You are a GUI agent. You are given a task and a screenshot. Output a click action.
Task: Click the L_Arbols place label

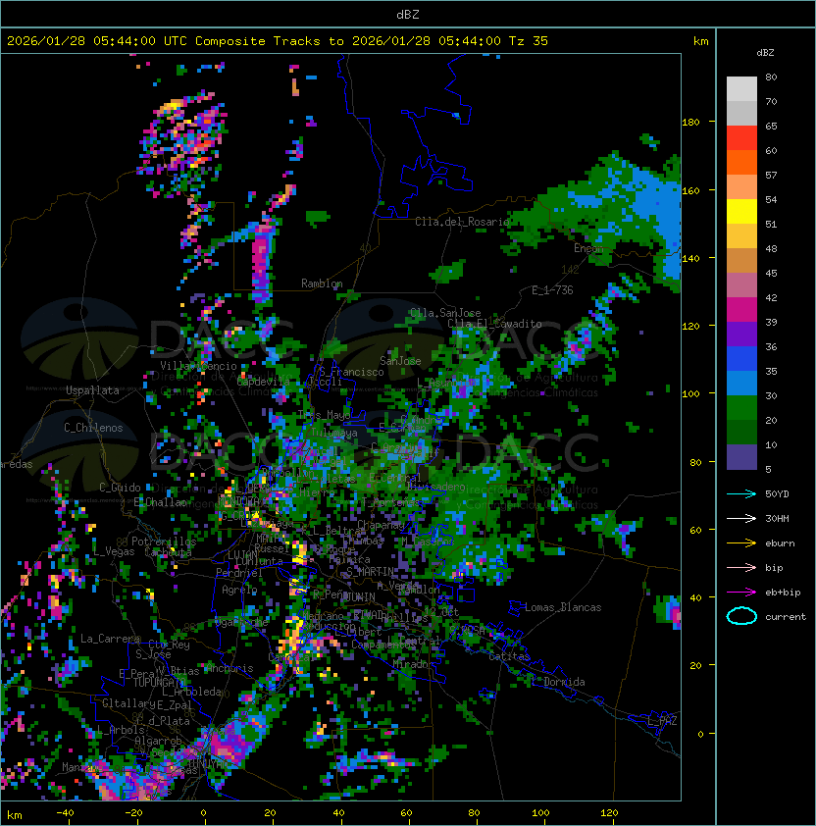click(x=121, y=730)
